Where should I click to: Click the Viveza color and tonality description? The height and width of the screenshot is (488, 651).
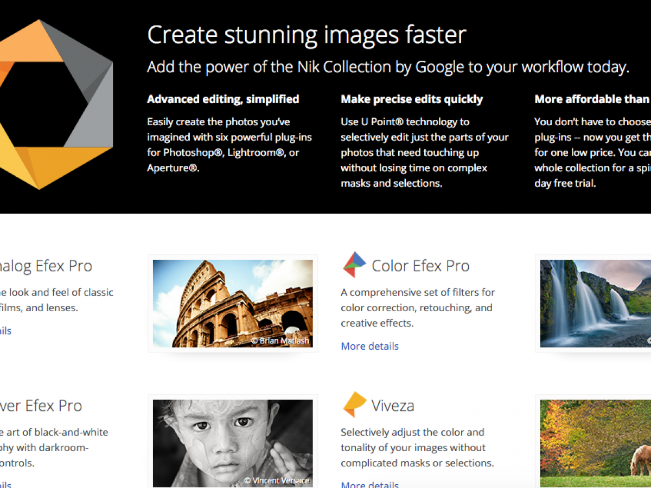pyautogui.click(x=417, y=447)
